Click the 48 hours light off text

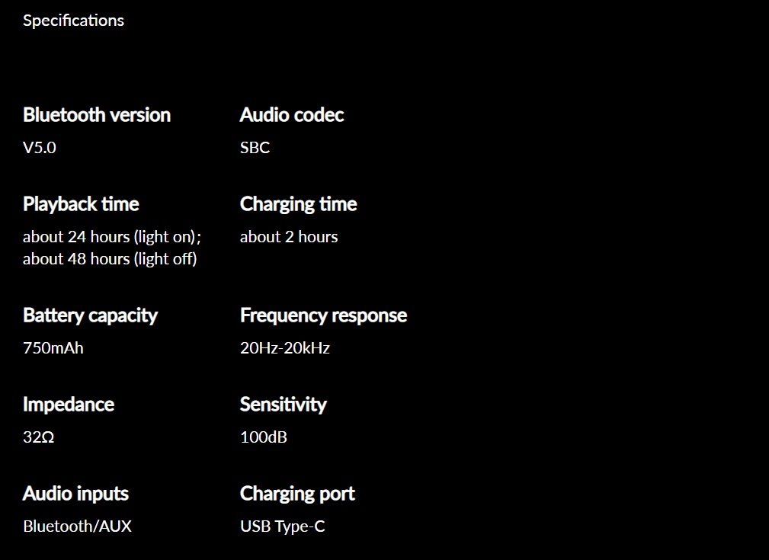click(x=110, y=259)
